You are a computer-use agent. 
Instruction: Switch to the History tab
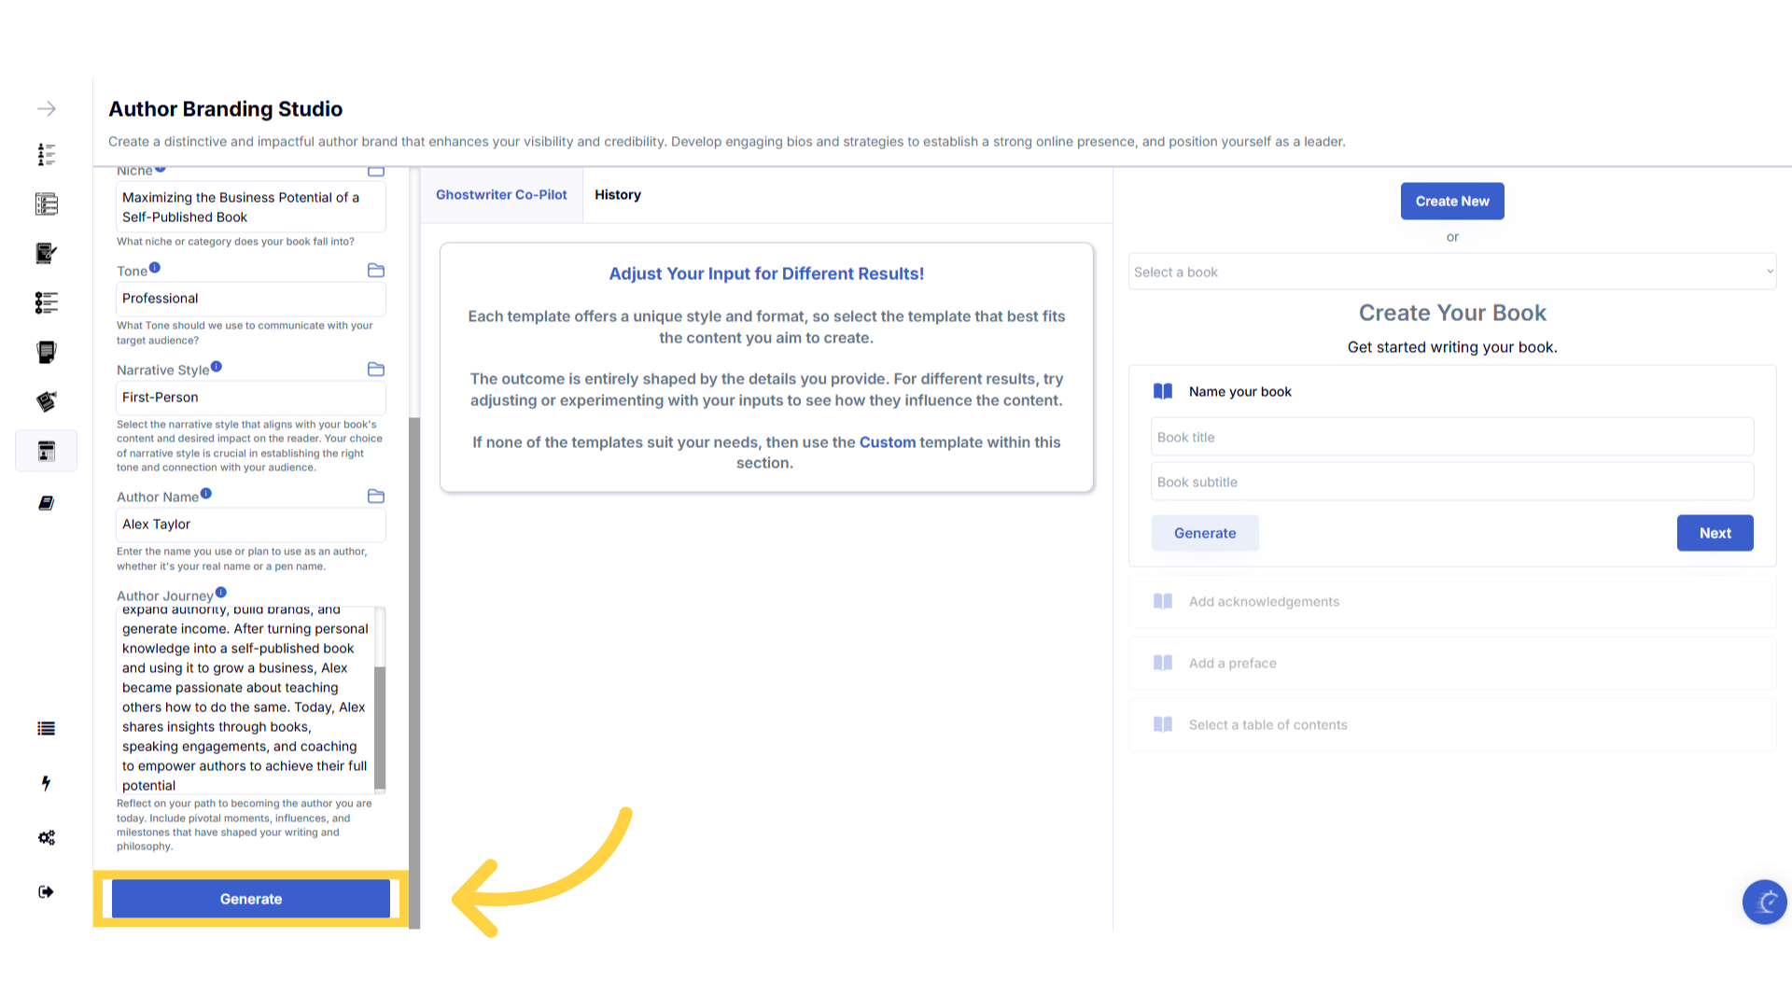tap(617, 195)
